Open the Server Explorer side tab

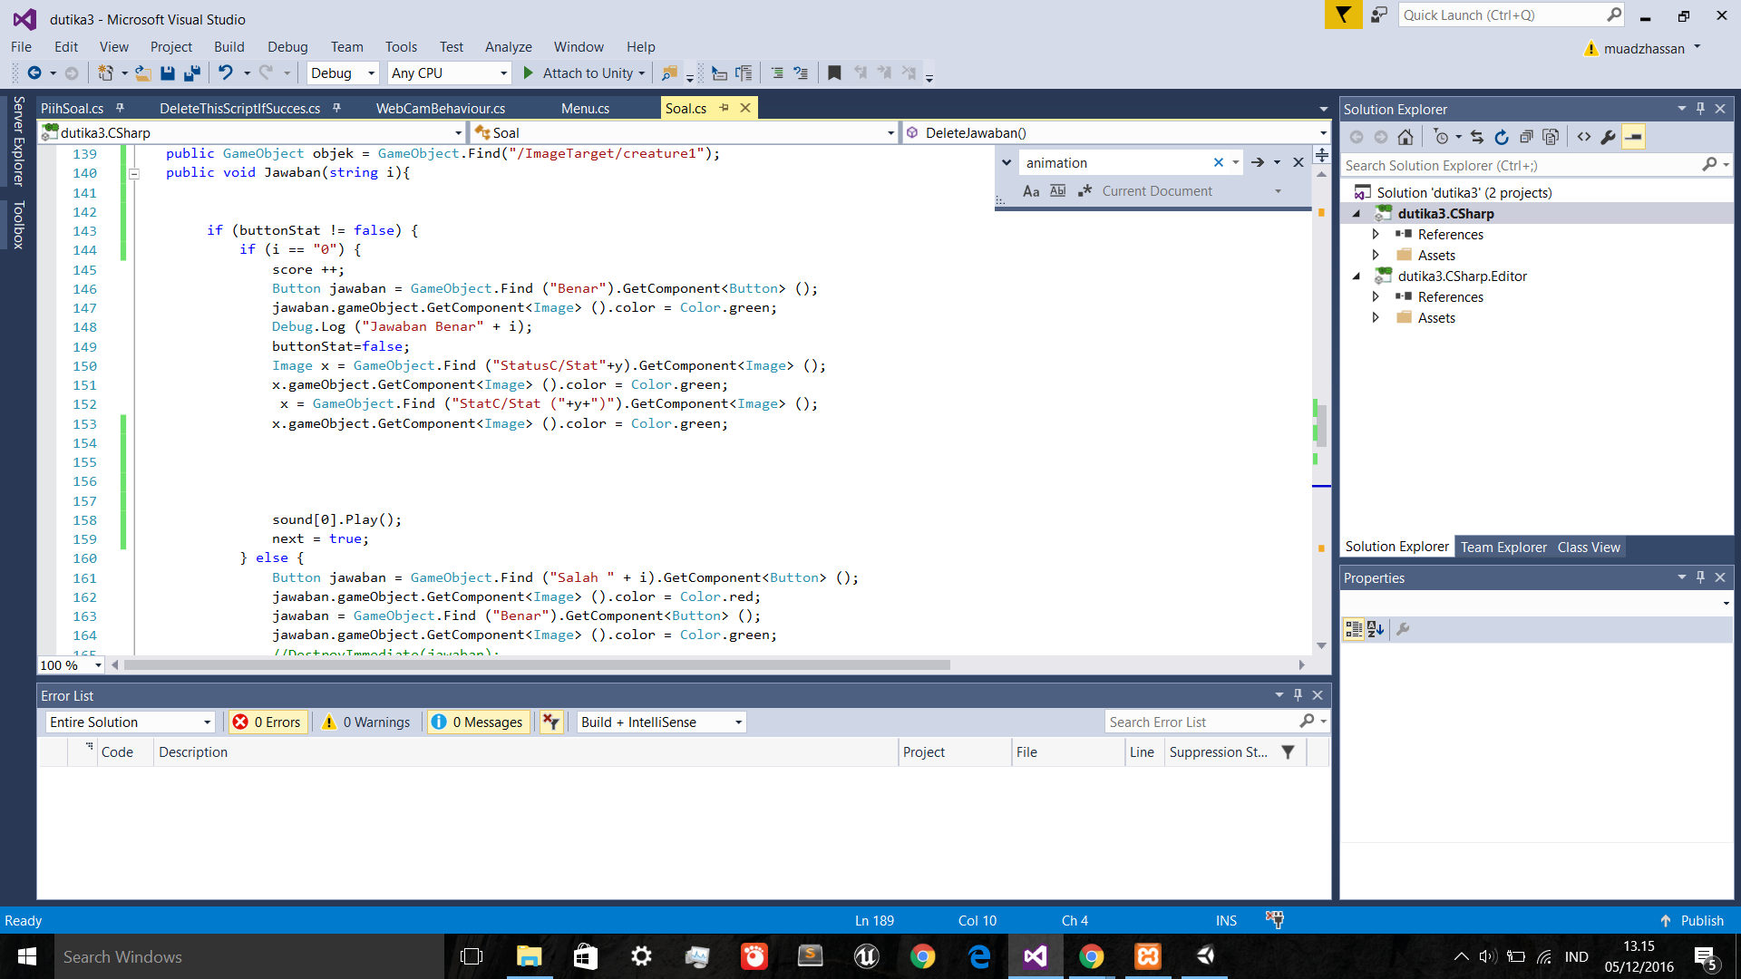pyautogui.click(x=18, y=141)
